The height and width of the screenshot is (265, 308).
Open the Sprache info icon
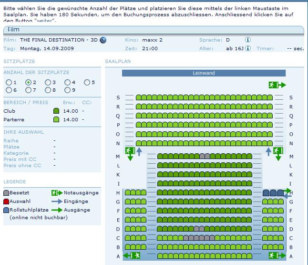[x=248, y=40]
